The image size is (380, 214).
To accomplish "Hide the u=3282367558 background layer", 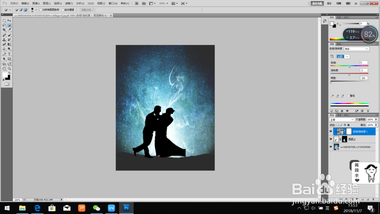I will point(331,147).
